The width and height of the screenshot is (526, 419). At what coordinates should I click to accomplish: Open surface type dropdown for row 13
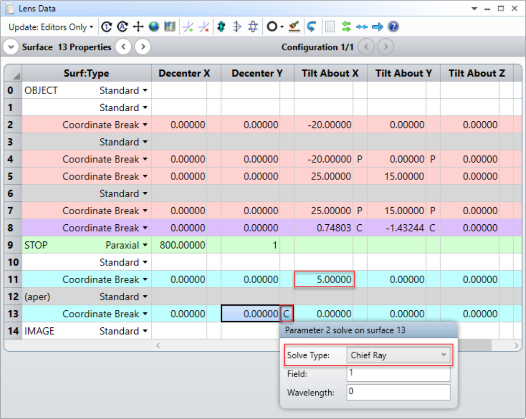pyautogui.click(x=145, y=314)
